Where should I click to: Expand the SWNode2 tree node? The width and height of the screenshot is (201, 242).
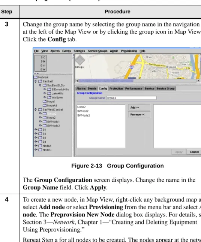[40, 125]
